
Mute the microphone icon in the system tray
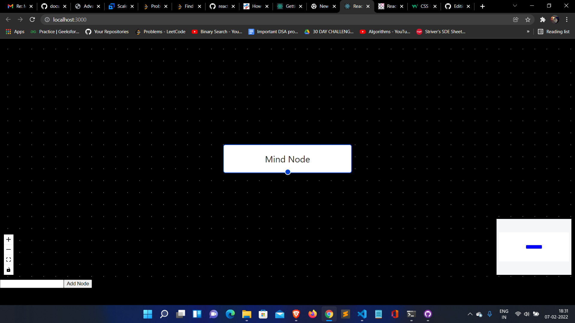click(x=490, y=314)
